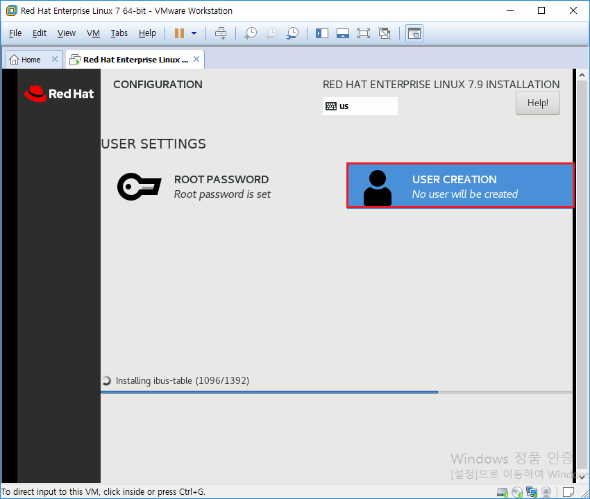Click the scrollbar up arrow
590x499 pixels.
click(582, 75)
